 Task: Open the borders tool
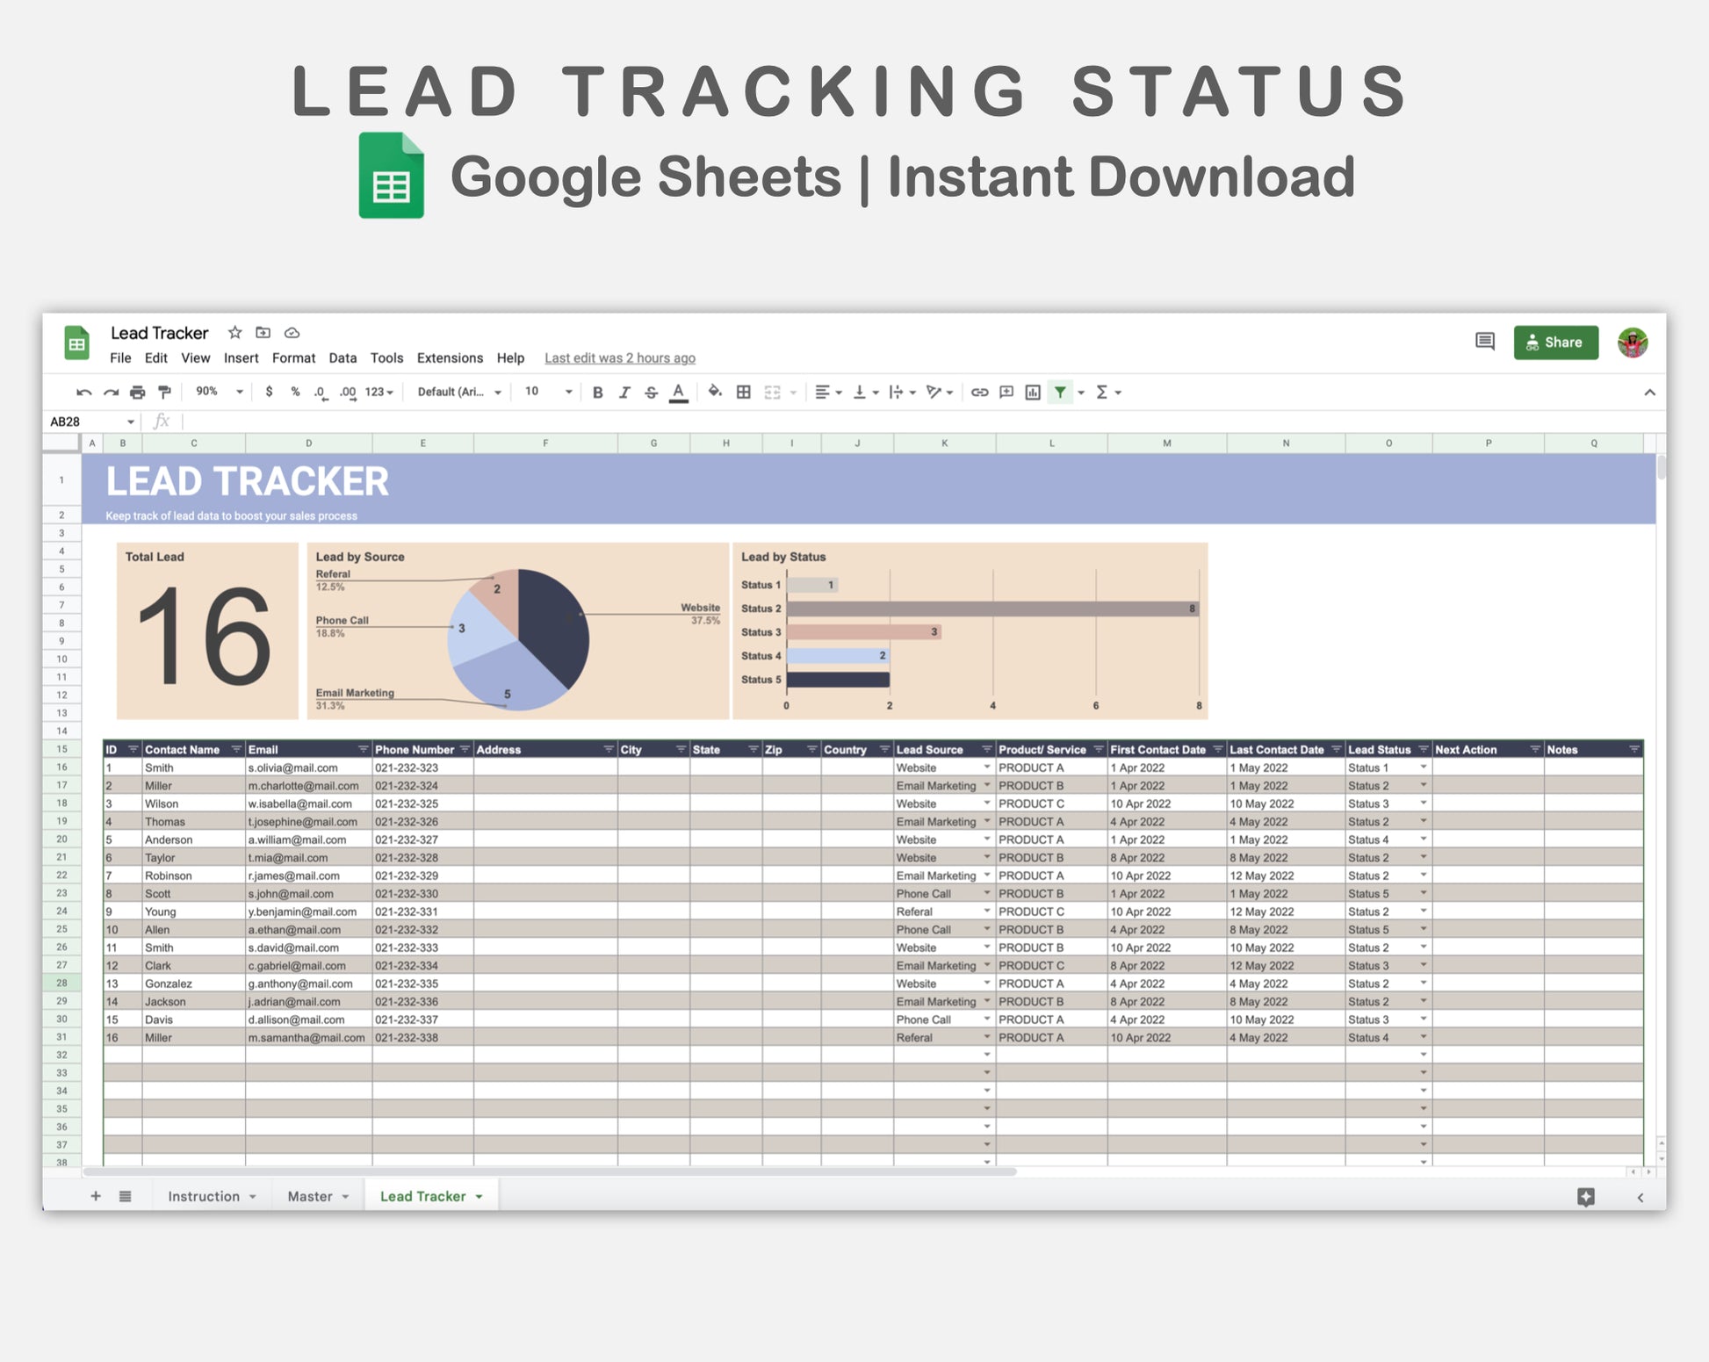(x=744, y=393)
